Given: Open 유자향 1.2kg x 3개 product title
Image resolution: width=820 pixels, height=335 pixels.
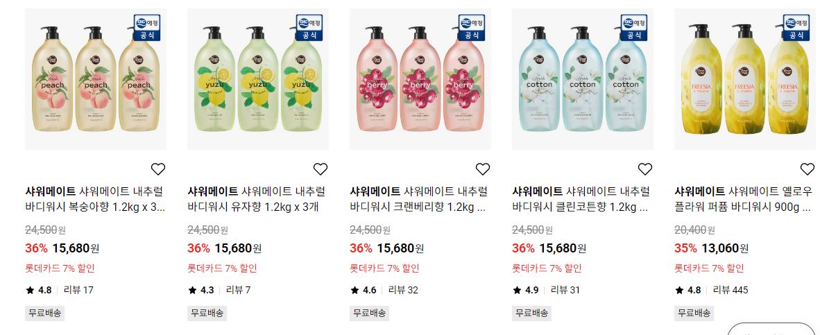Looking at the screenshot, I should (256, 198).
